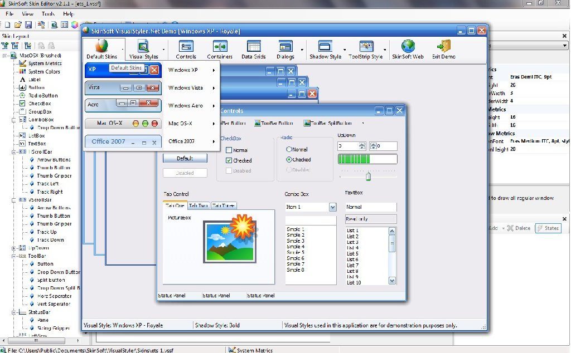Open the Office 2007 submenu entry
571x353 pixels.
point(192,141)
